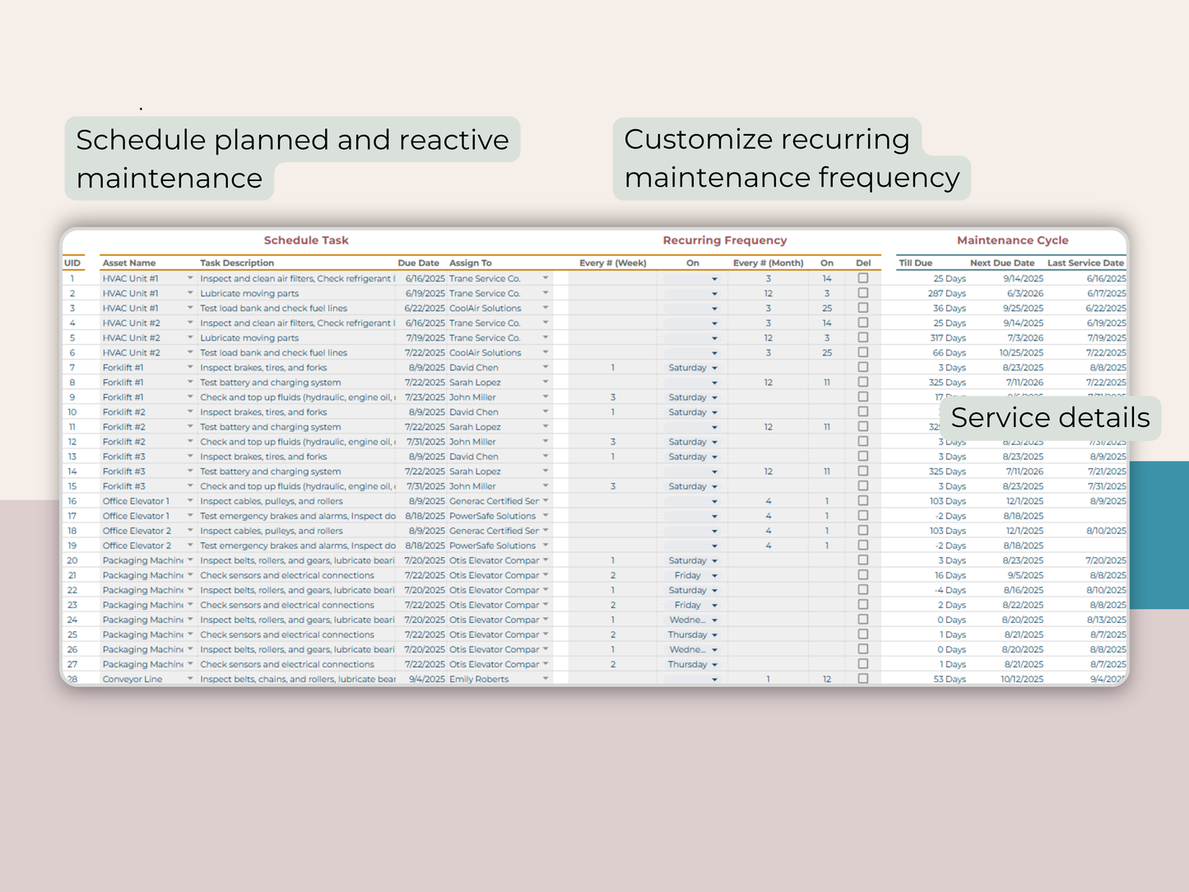Open the Thursday dropdown on row 25
Screen dimensions: 1189x892
click(713, 634)
